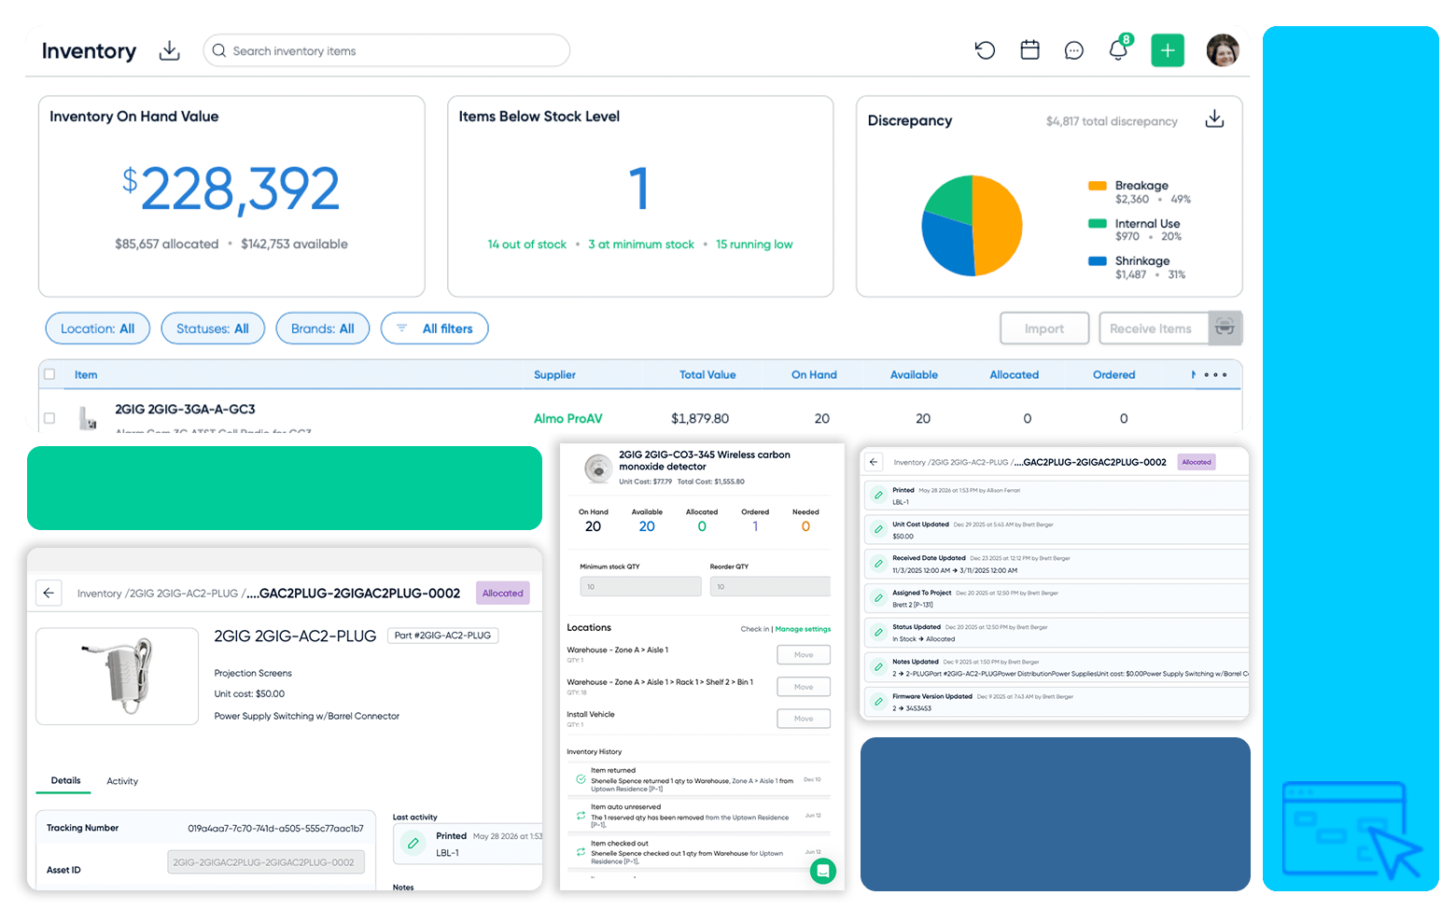
Task: Tick the select-all checkbox in the table header
Action: click(49, 374)
